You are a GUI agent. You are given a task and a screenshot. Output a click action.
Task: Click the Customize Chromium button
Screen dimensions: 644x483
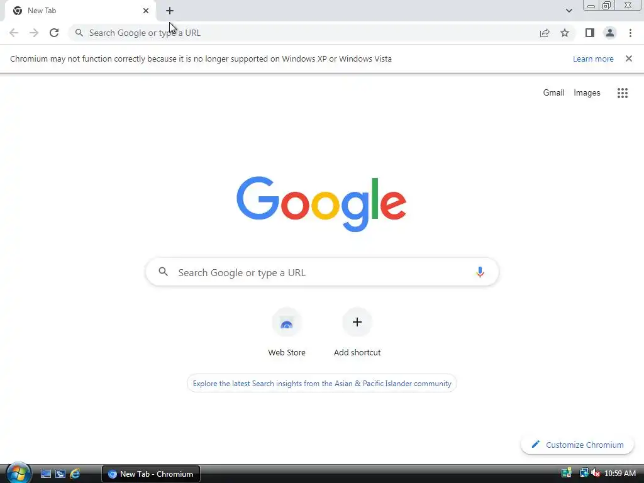click(x=577, y=445)
